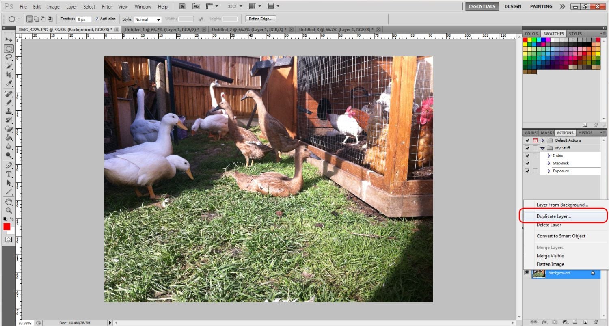
Task: Hide the Background layer with eye icon
Action: [527, 273]
